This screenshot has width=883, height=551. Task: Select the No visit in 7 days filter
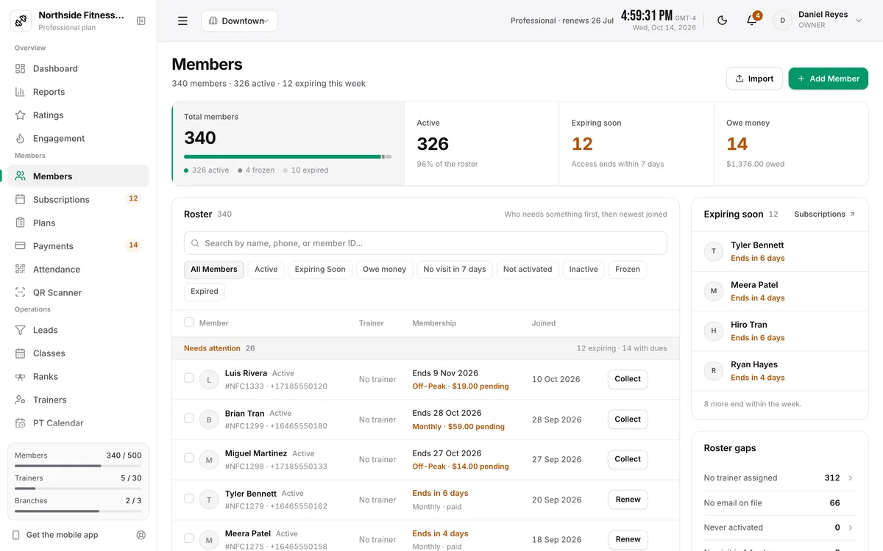point(455,270)
